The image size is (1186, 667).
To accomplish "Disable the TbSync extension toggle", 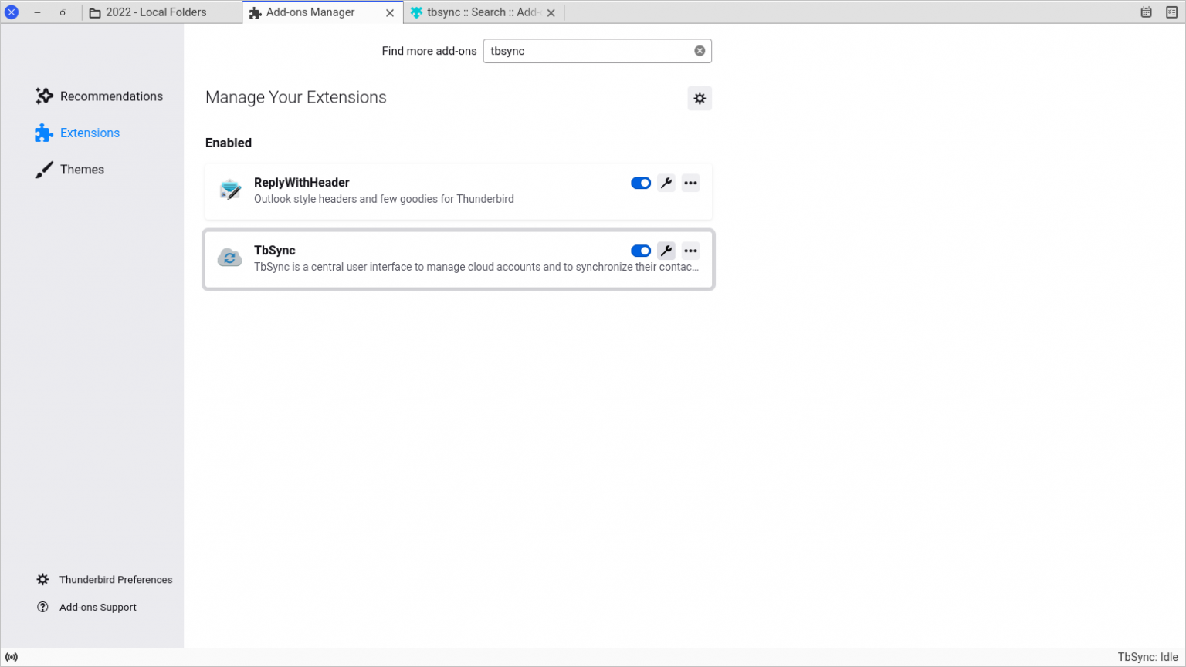I will (641, 251).
